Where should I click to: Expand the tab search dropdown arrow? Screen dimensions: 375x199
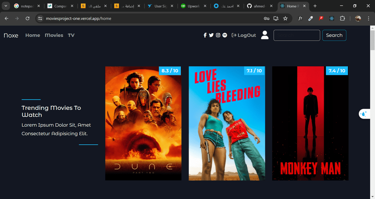pos(6,6)
